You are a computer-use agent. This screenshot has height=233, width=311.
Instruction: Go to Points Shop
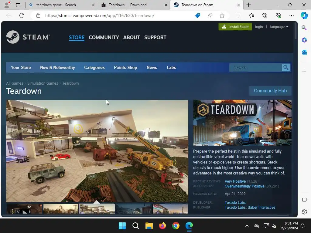[125, 68]
